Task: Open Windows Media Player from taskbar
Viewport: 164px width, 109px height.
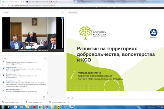Action: point(22,107)
